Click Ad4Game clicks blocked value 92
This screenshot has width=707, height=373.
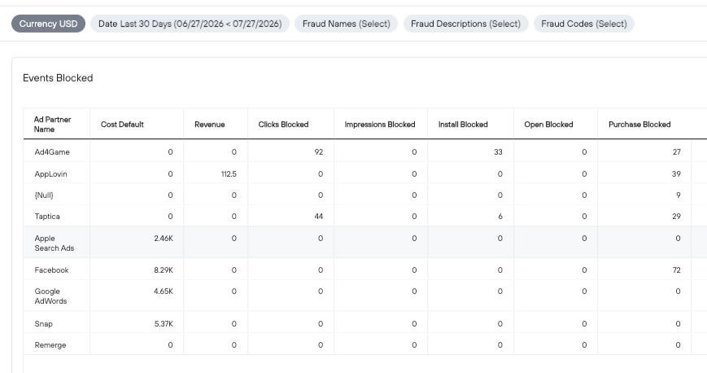[x=319, y=152]
